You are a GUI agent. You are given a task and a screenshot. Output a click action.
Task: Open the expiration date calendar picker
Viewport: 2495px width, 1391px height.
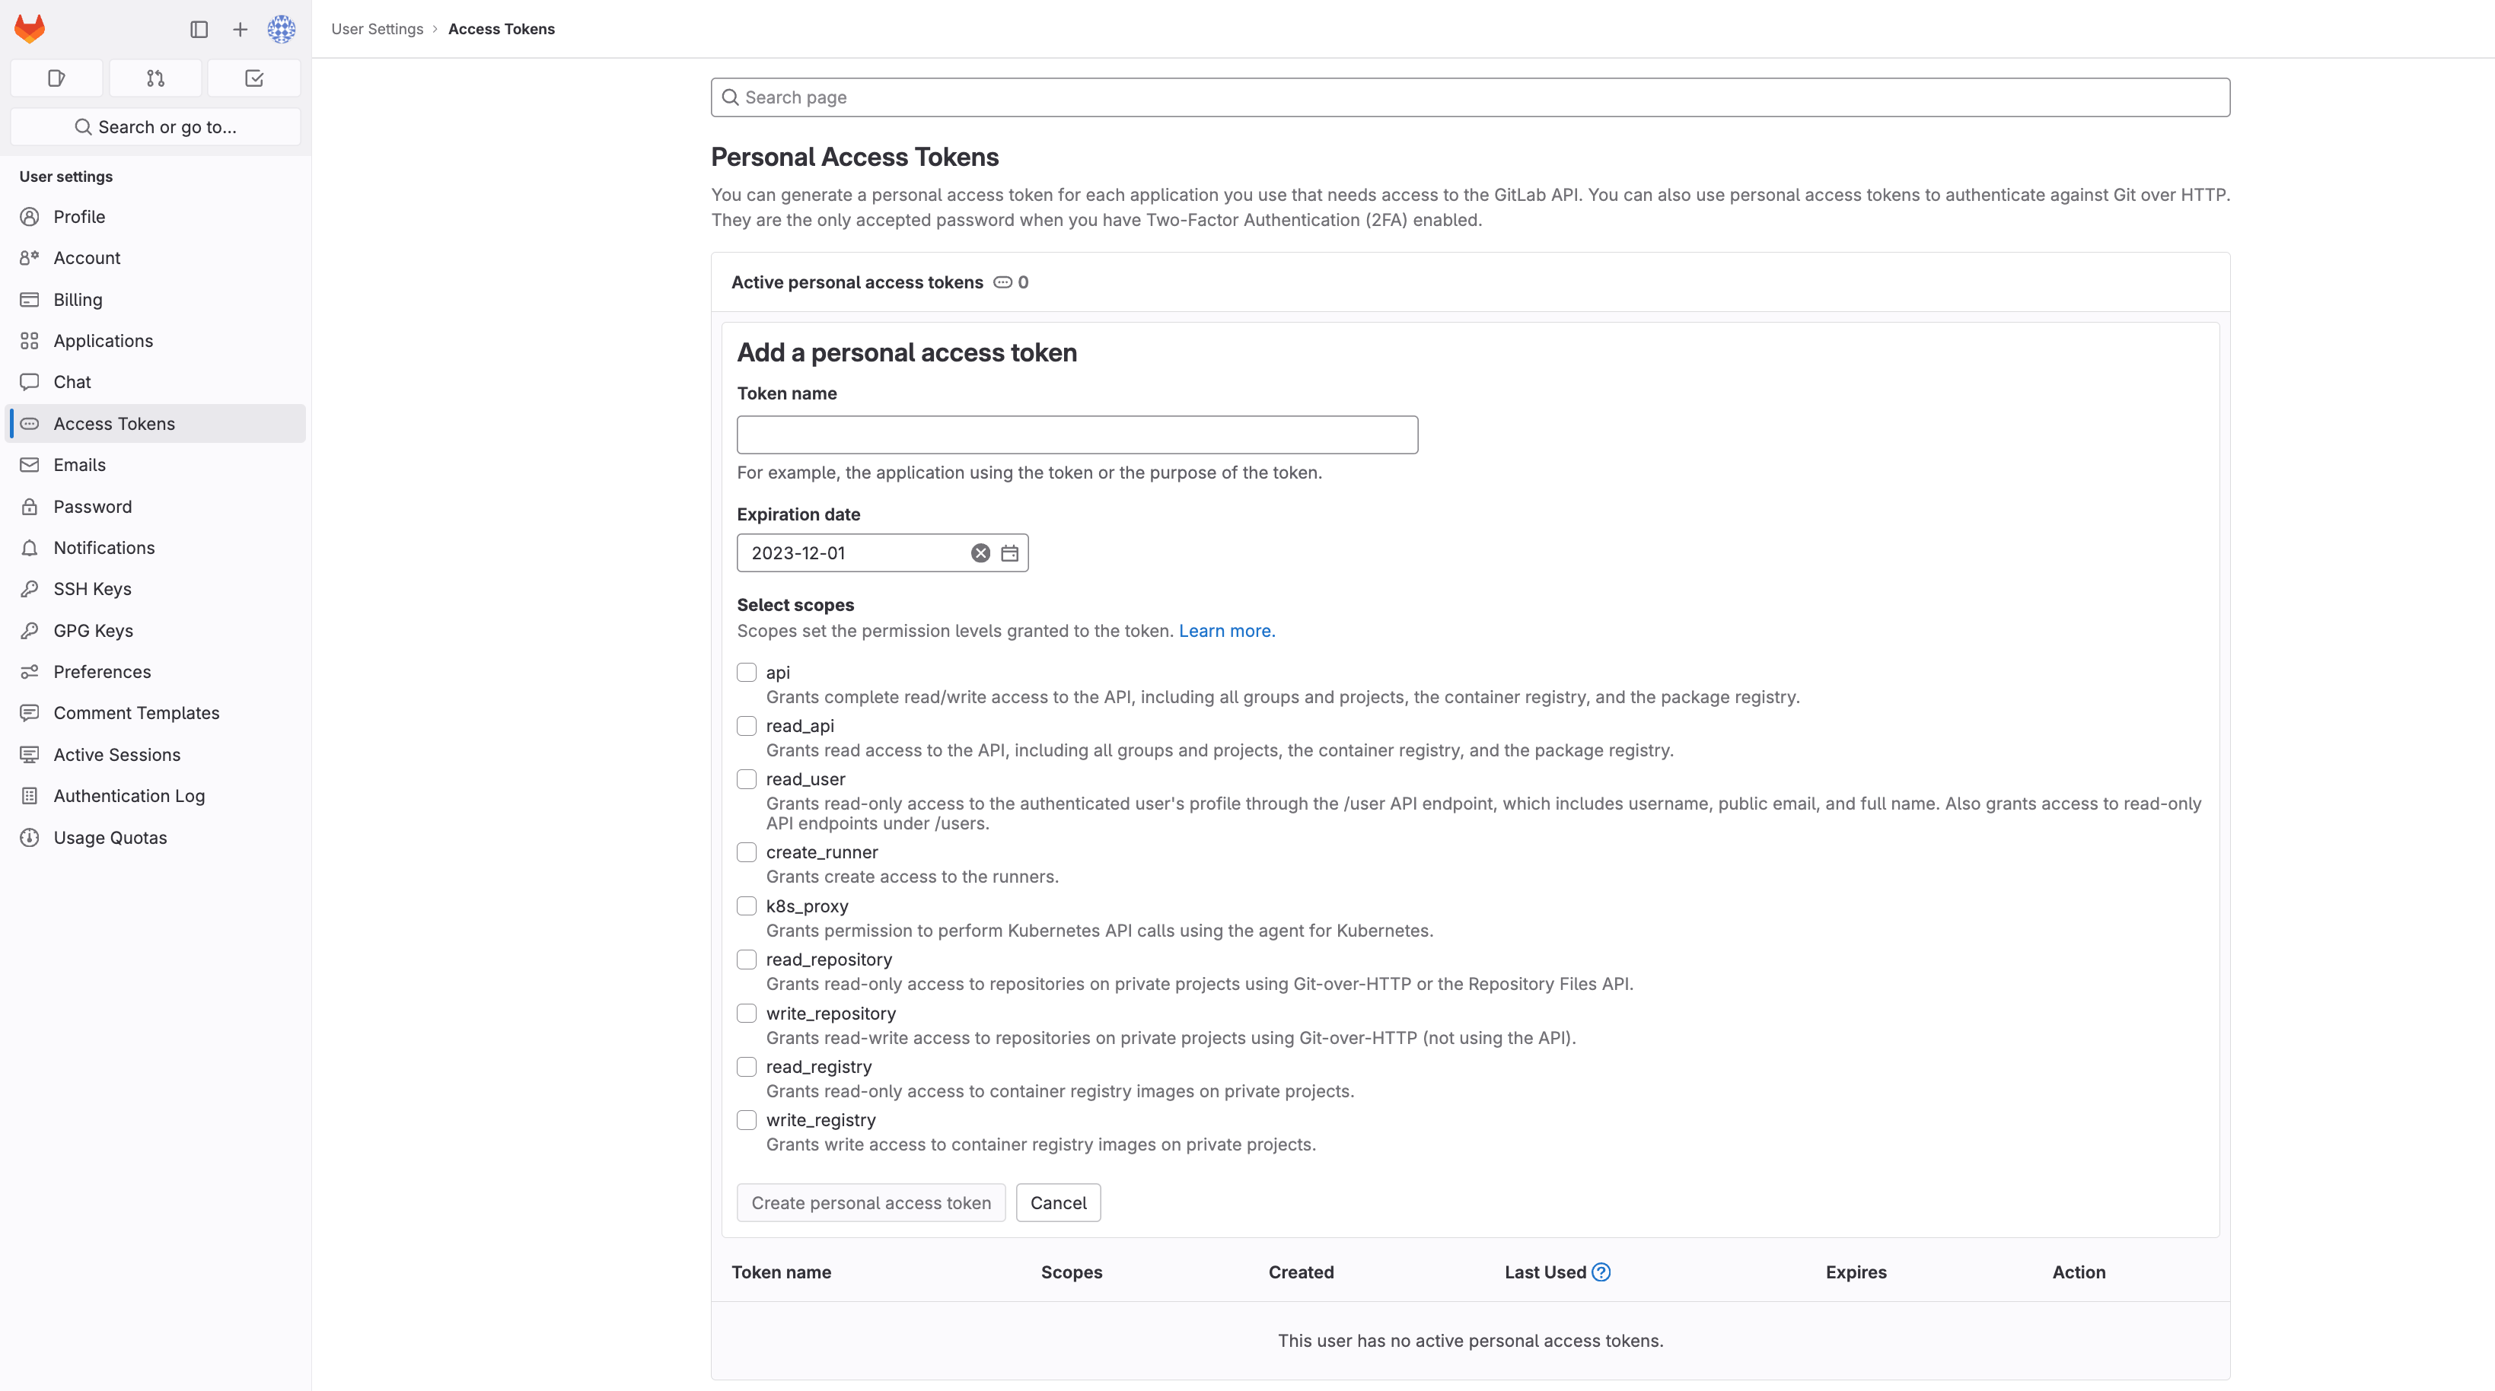coord(1009,552)
